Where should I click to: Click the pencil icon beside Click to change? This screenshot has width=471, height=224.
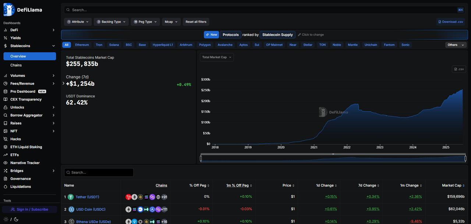(300, 35)
